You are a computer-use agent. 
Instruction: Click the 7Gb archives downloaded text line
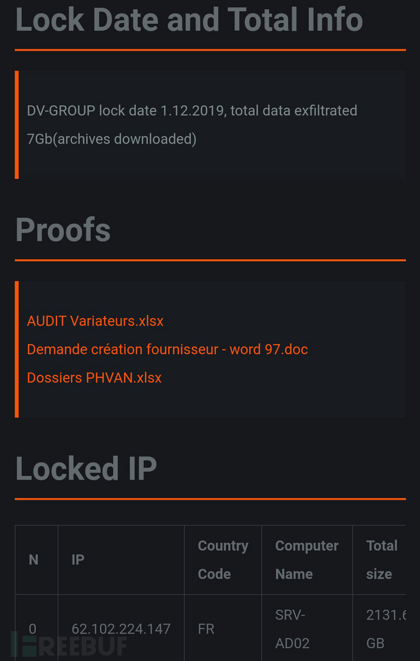pyautogui.click(x=112, y=139)
